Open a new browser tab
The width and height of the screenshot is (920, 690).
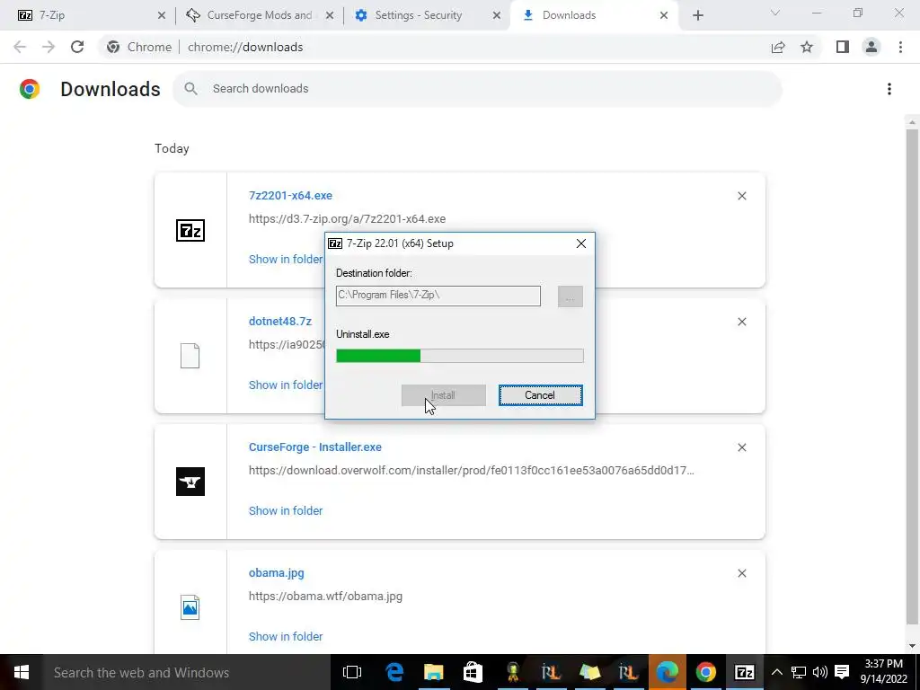click(697, 16)
